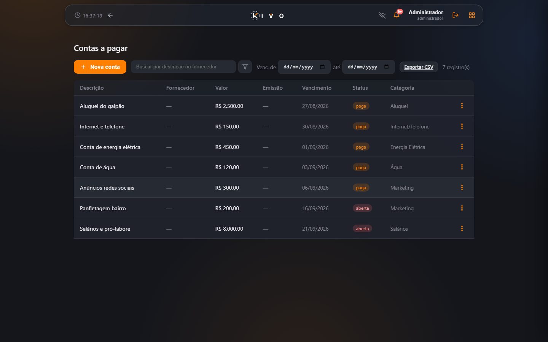Click the Fornecedor column header

pos(180,88)
